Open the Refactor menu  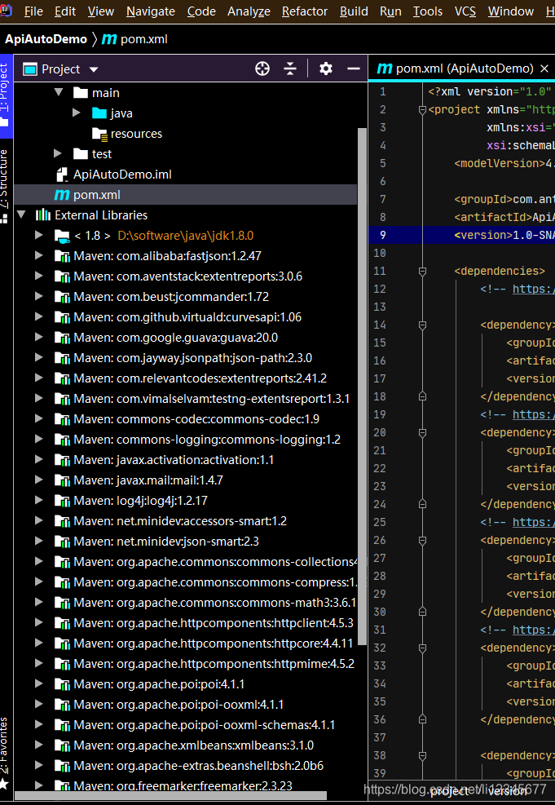pos(305,11)
